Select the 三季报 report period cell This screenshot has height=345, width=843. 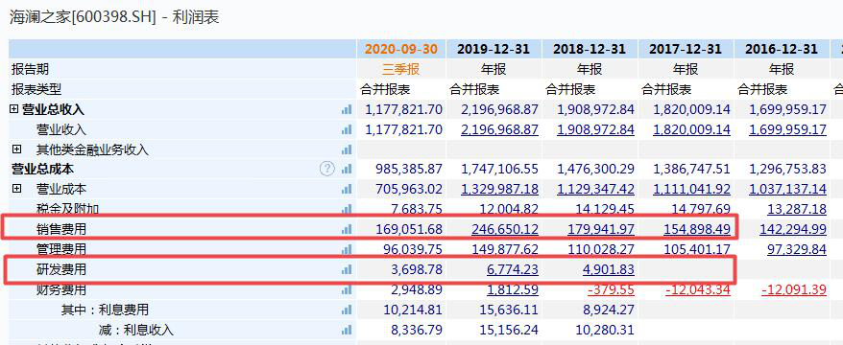coord(401,69)
